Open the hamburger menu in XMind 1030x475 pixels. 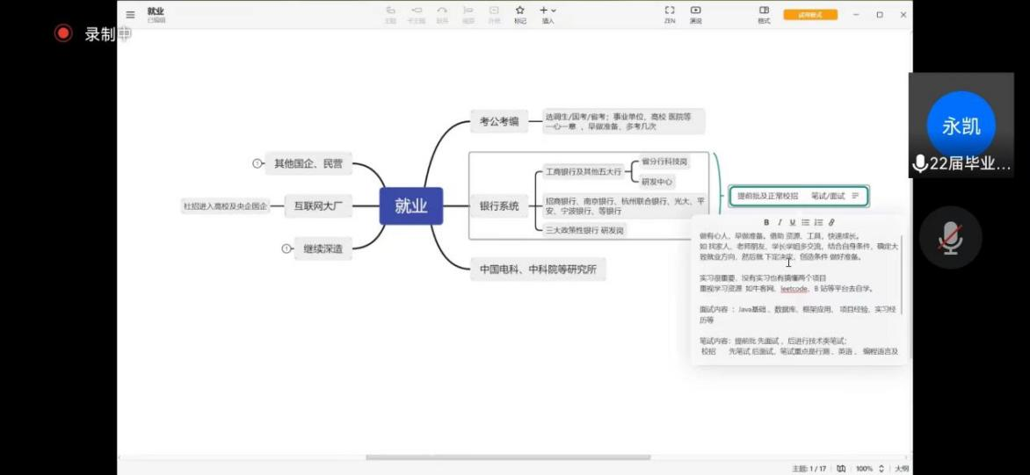coord(130,14)
